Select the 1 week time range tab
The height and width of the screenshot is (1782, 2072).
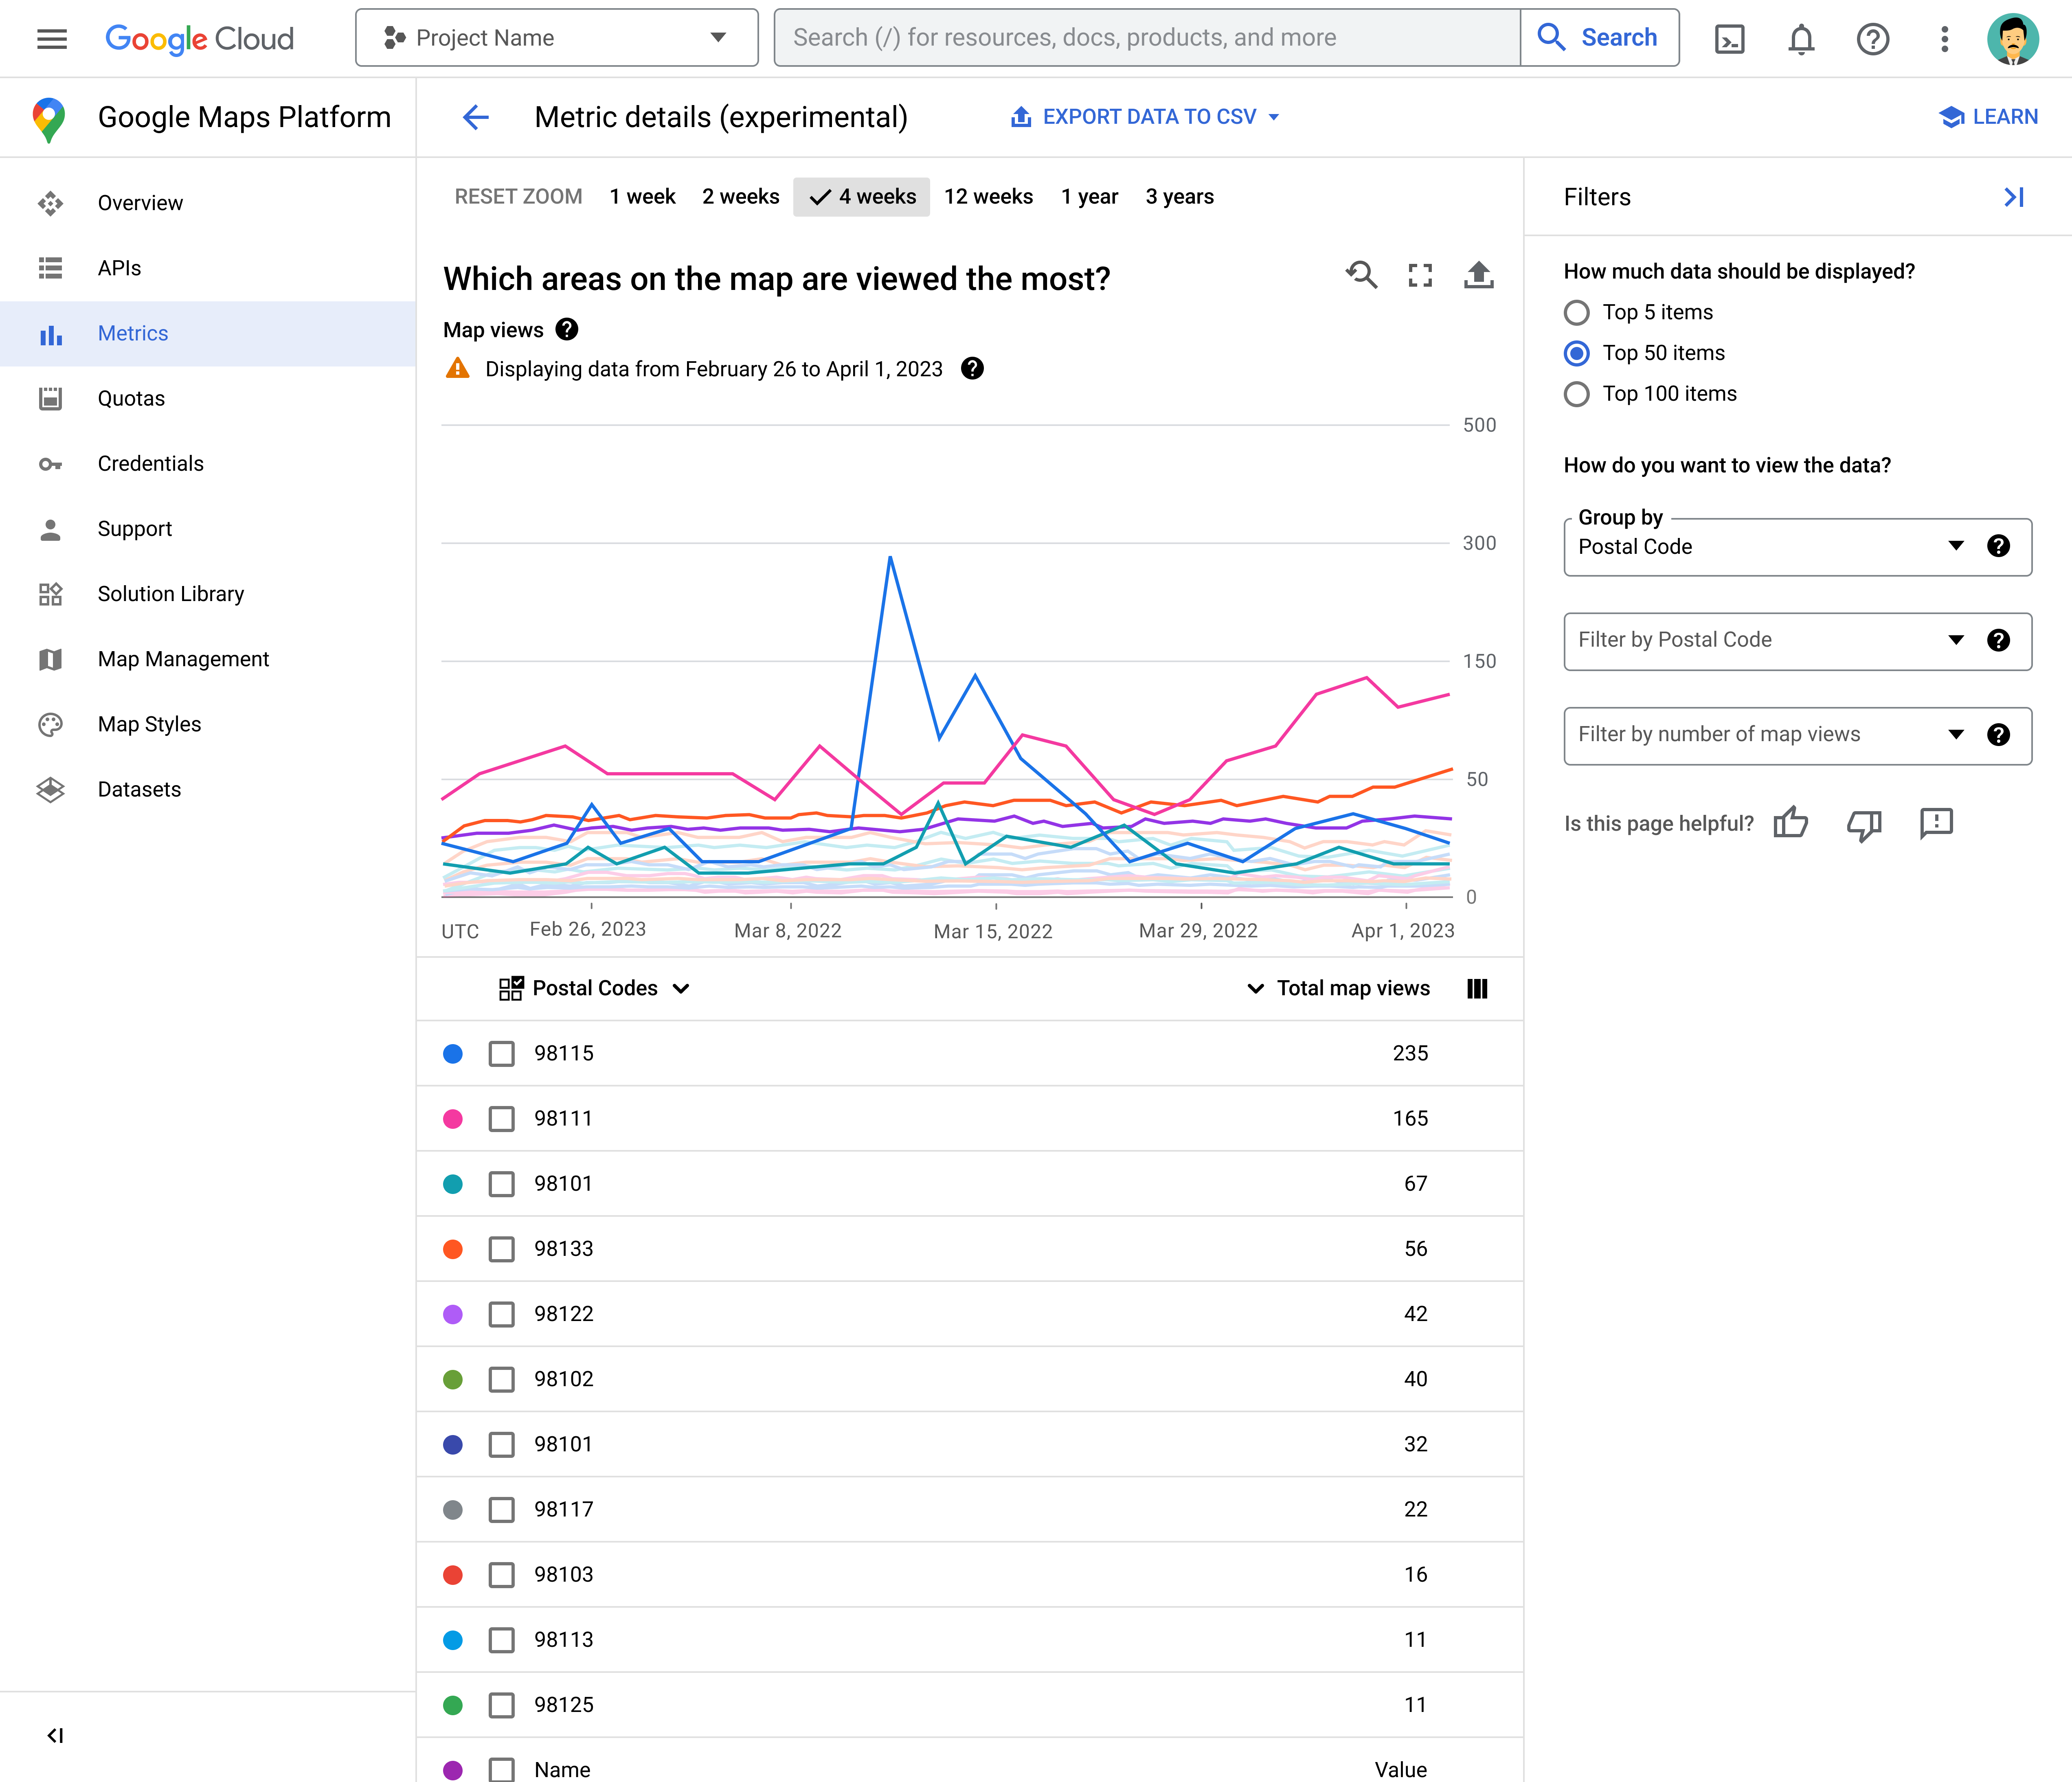(641, 195)
